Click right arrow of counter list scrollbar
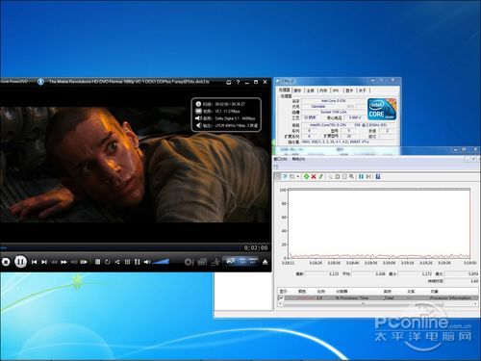This screenshot has width=481, height=361. point(475,303)
